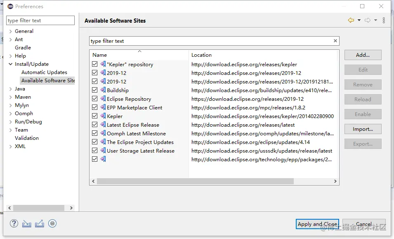
Task: Click the site icon of the unnamed epp/packages entry
Action: [103, 159]
